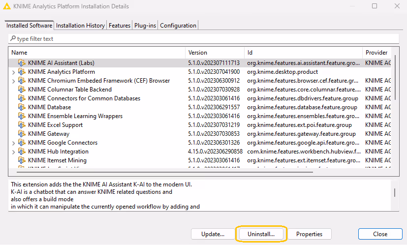Select the KNIME Database row

200,107
